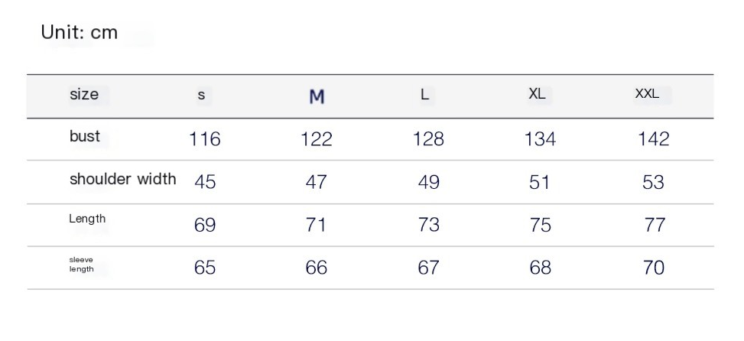Select the small "s" size header

(x=202, y=96)
